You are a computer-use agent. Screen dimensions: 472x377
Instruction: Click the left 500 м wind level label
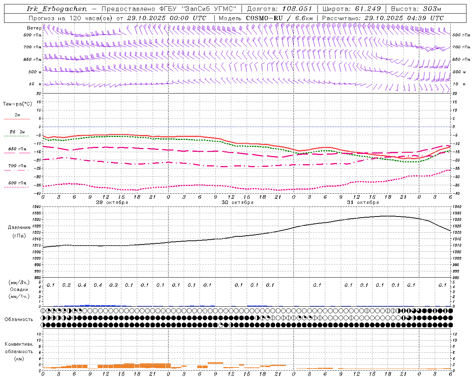(x=35, y=72)
